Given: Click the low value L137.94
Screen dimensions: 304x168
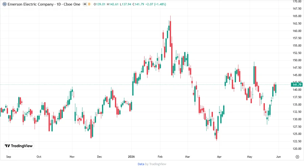Looking at the screenshot, I should click(125, 4).
